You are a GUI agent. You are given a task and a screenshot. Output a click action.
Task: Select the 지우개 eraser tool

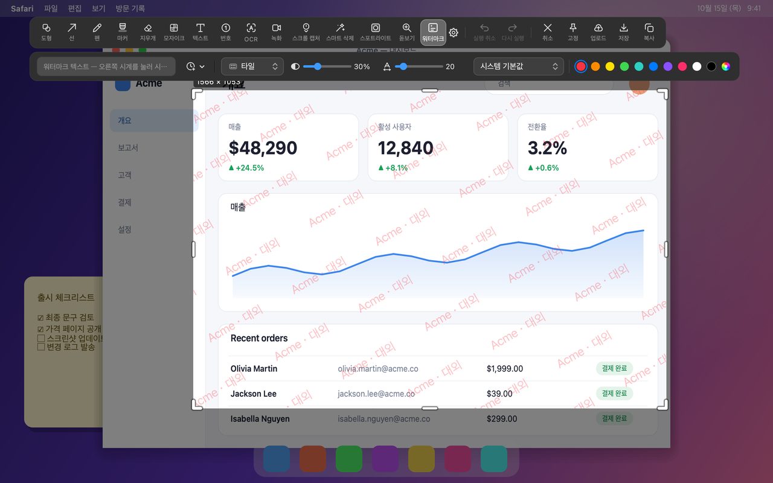click(148, 32)
